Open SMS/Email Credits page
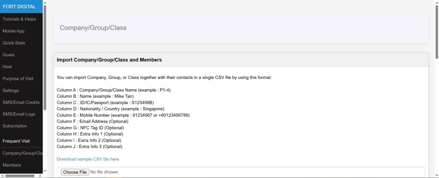439x178 pixels. point(21,103)
